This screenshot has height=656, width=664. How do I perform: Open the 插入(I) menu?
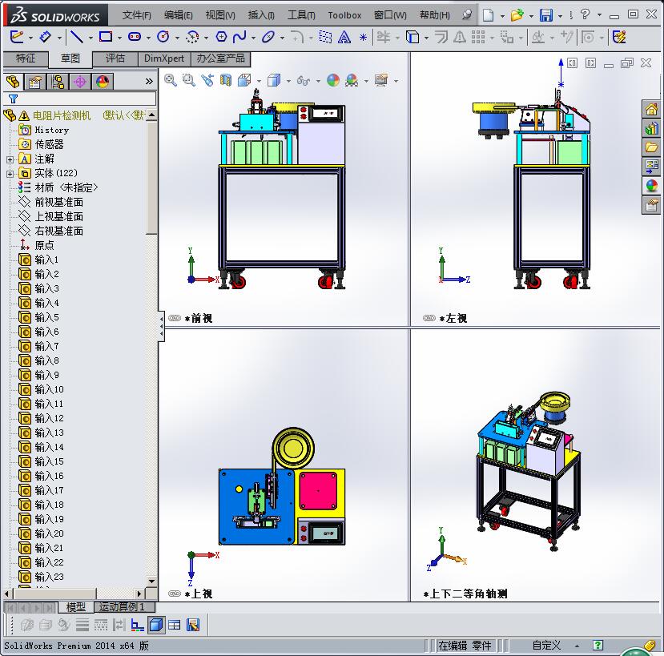(261, 15)
